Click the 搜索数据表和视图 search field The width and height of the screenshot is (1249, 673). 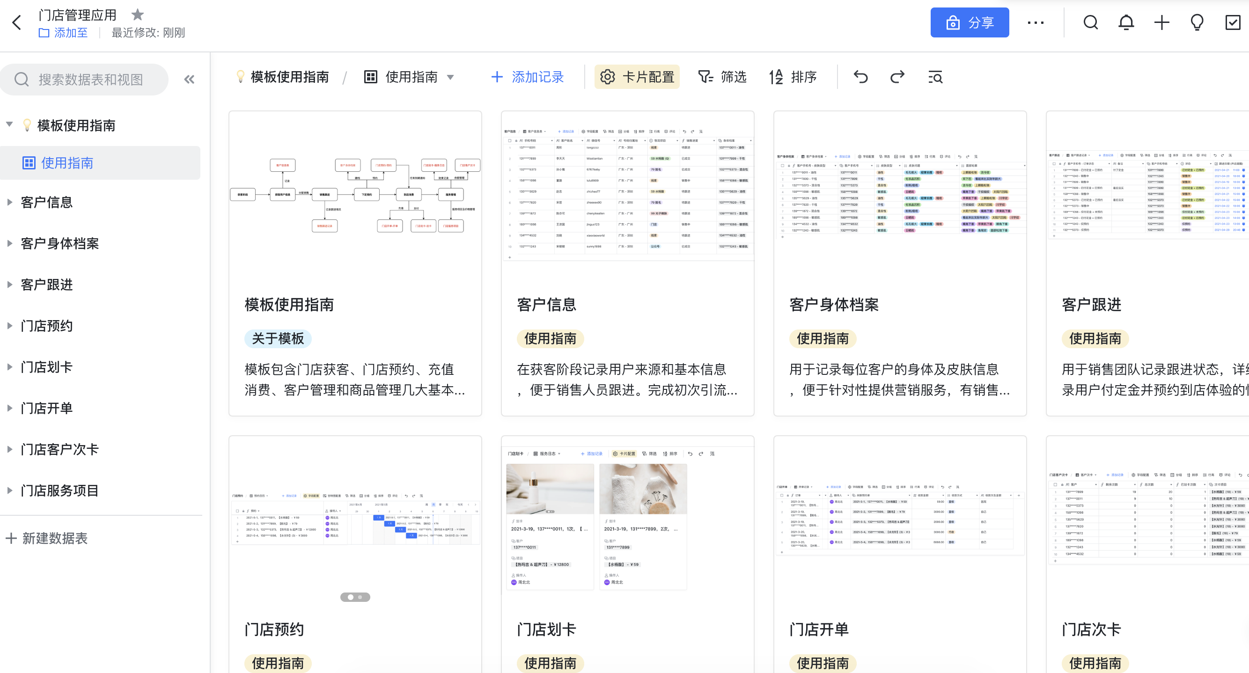(x=91, y=80)
